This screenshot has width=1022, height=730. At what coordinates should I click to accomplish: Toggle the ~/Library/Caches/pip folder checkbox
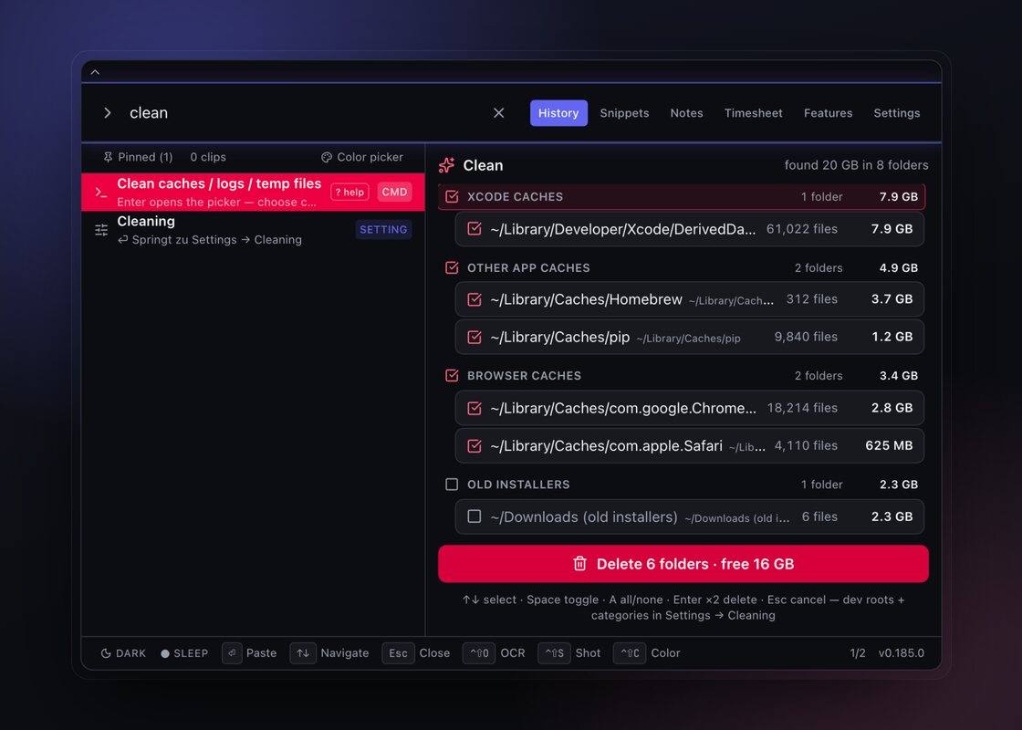click(474, 337)
